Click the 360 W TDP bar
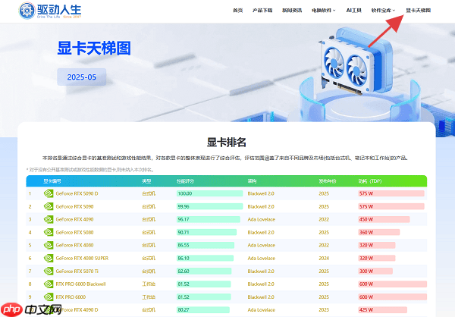Image resolution: width=455 pixels, height=317 pixels. click(379, 232)
